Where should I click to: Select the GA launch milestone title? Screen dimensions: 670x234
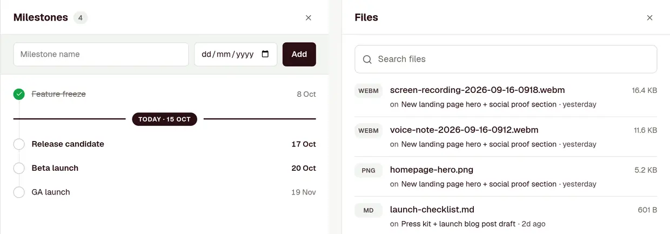pyautogui.click(x=51, y=192)
